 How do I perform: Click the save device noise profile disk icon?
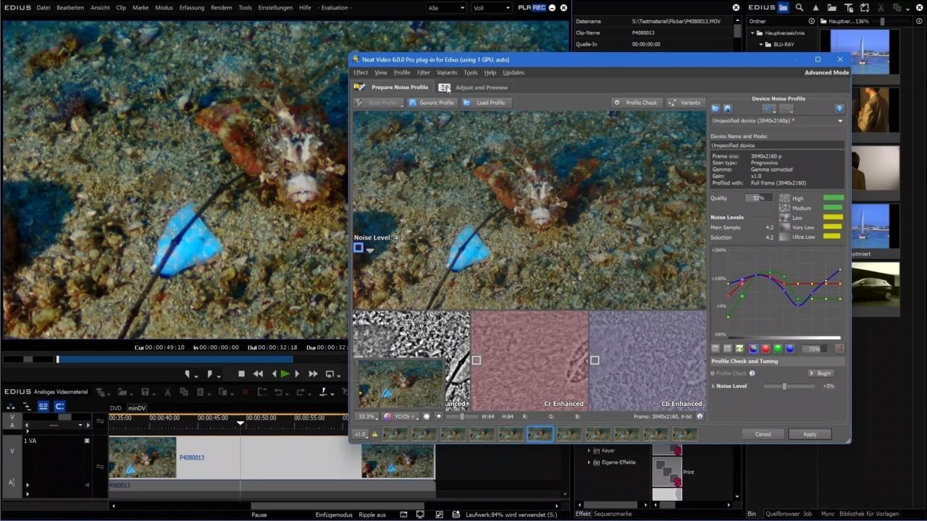[728, 109]
